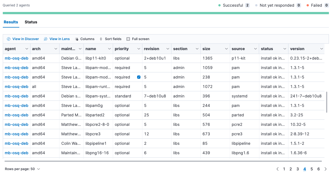This screenshot has width=332, height=174.
Task: Click the green query progress bar
Action: pyautogui.click(x=166, y=13)
